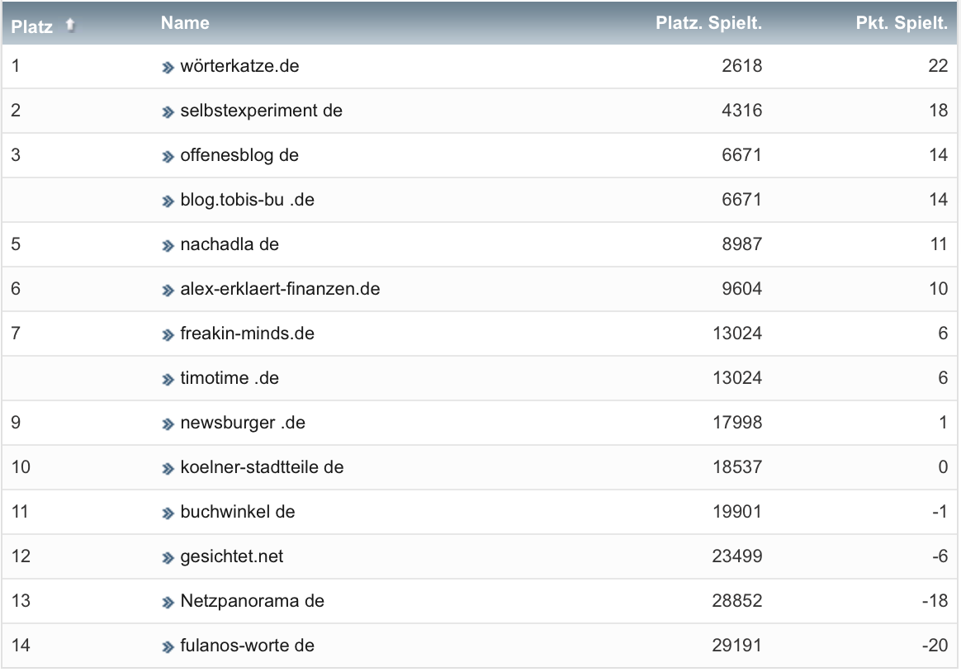
Task: Select the rank number 14
Action: pyautogui.click(x=21, y=646)
